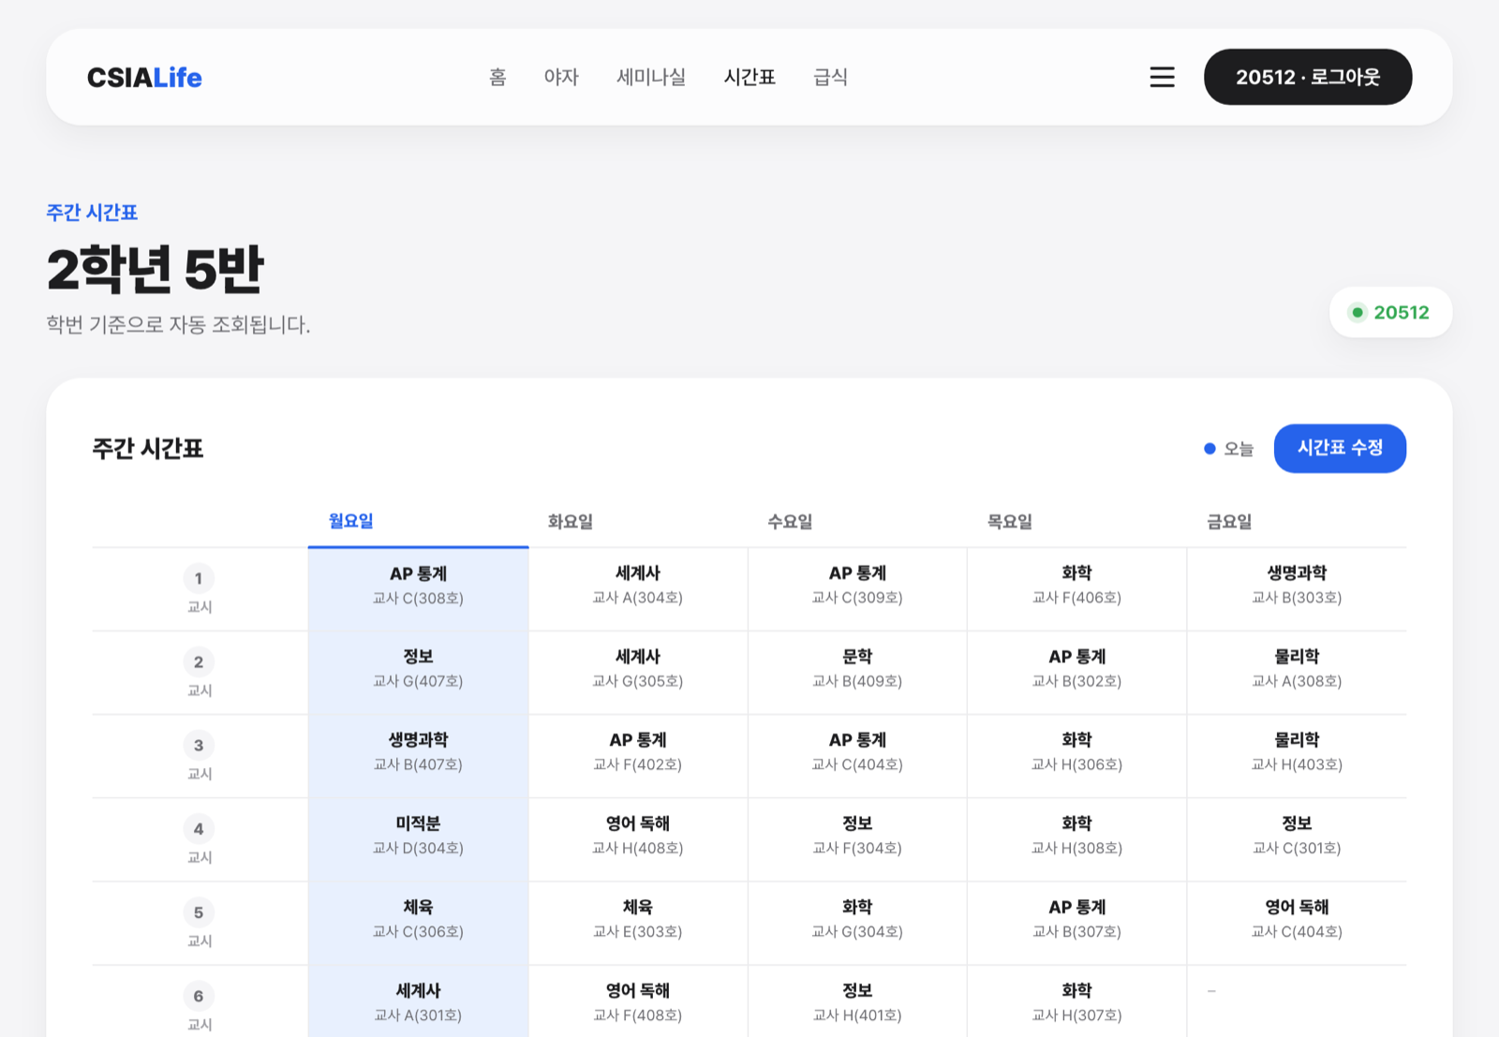
Task: Select Friday 생명과학 교사 B(303호) cell
Action: [1297, 589]
